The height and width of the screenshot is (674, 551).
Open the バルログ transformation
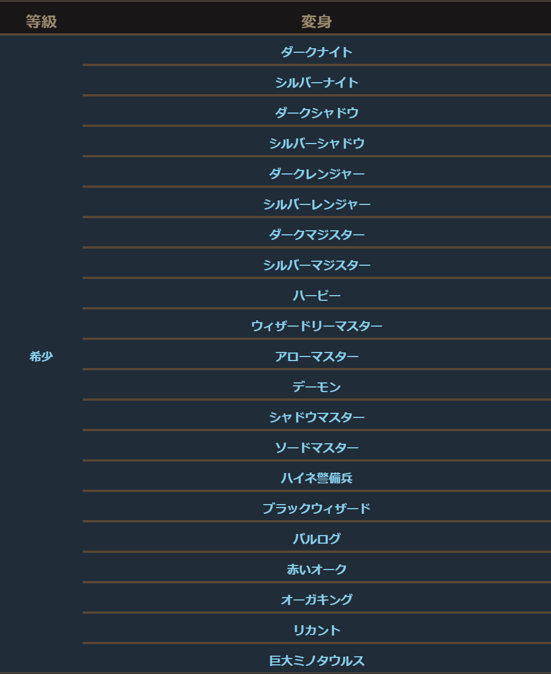click(316, 539)
